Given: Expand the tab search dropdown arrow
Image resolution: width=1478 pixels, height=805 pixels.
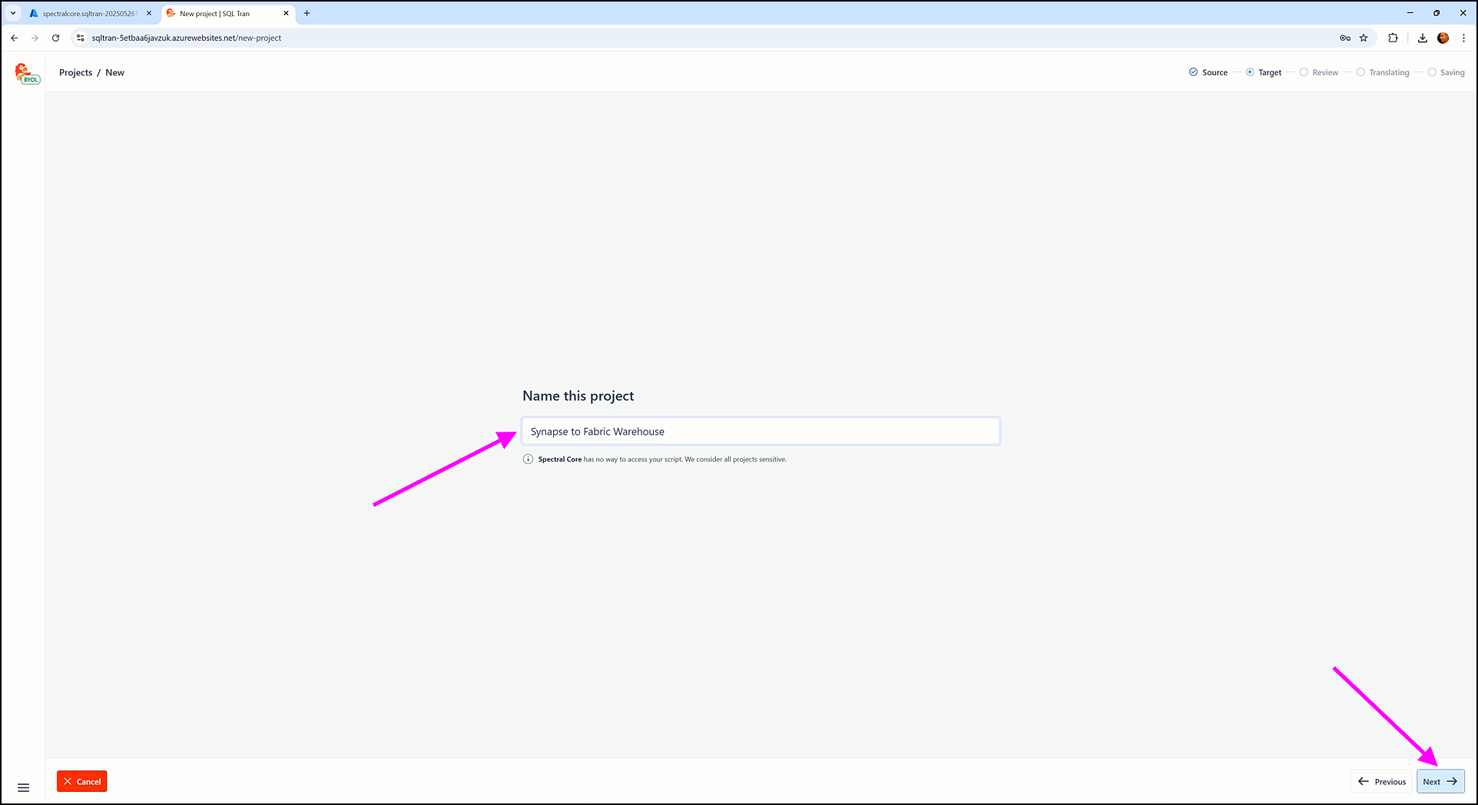Looking at the screenshot, I should (13, 13).
